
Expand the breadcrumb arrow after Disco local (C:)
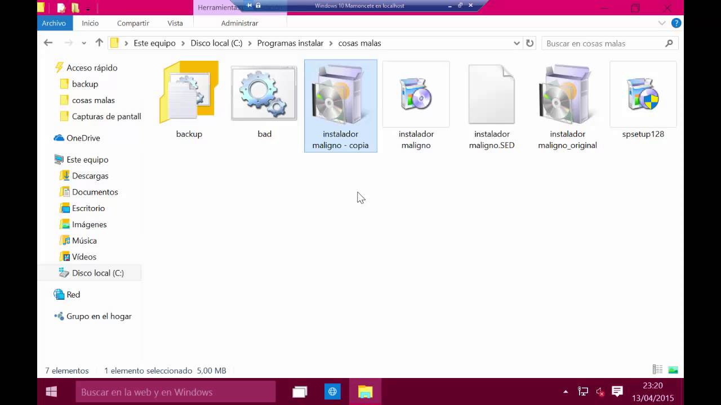pyautogui.click(x=250, y=43)
